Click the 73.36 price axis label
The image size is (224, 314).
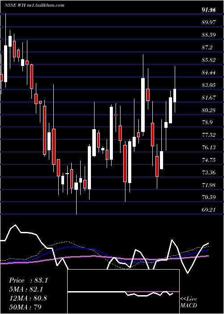coord(209,172)
